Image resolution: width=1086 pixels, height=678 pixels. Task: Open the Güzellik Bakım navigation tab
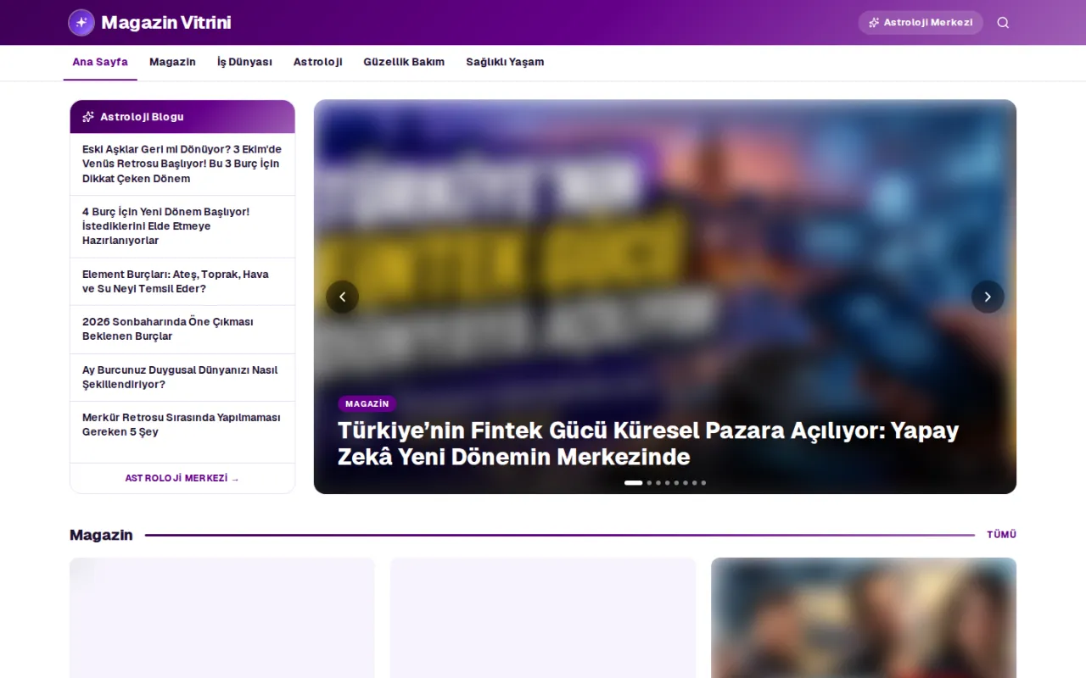coord(404,62)
